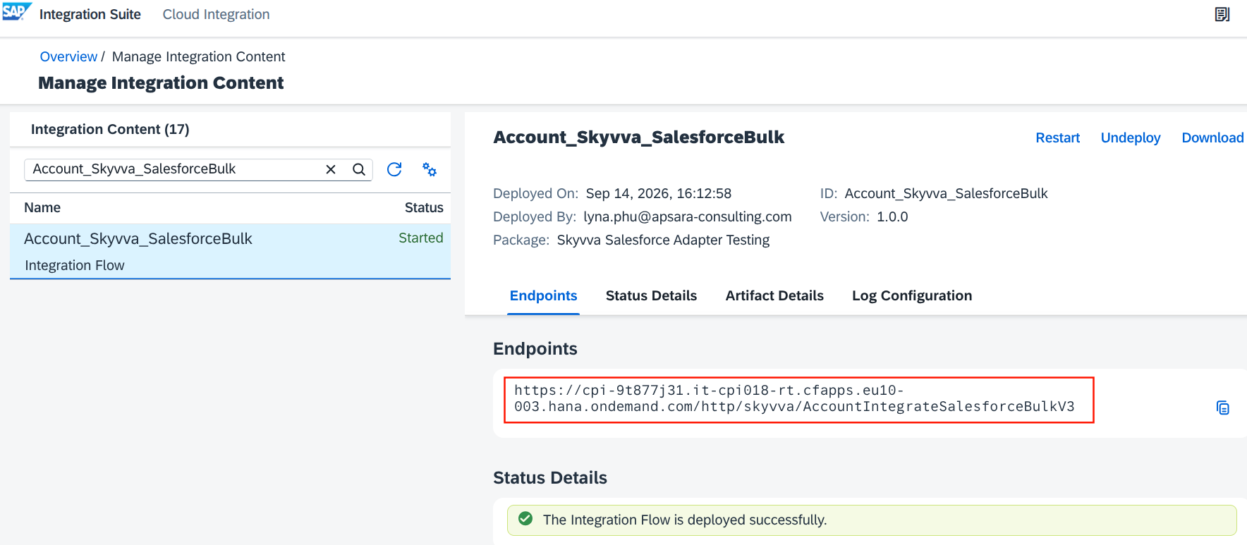1247x545 pixels.
Task: Click the SAP logo
Action: coord(16,12)
